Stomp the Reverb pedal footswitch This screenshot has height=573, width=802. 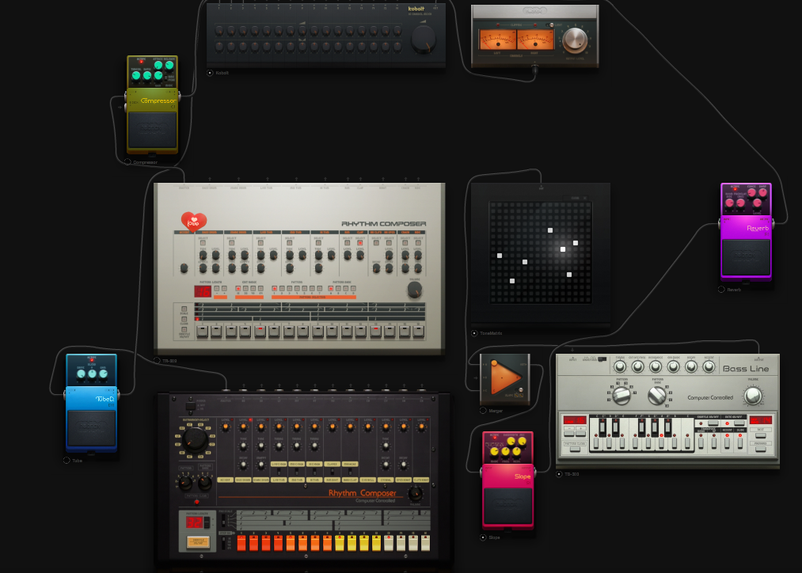(746, 256)
